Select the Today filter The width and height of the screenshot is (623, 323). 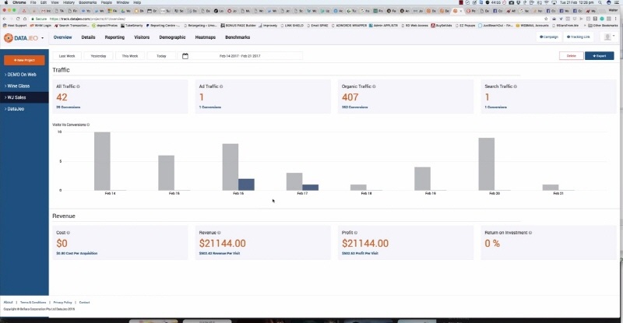[161, 56]
